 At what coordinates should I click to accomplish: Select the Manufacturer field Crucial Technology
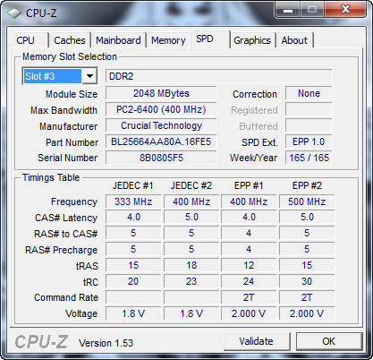tap(161, 125)
